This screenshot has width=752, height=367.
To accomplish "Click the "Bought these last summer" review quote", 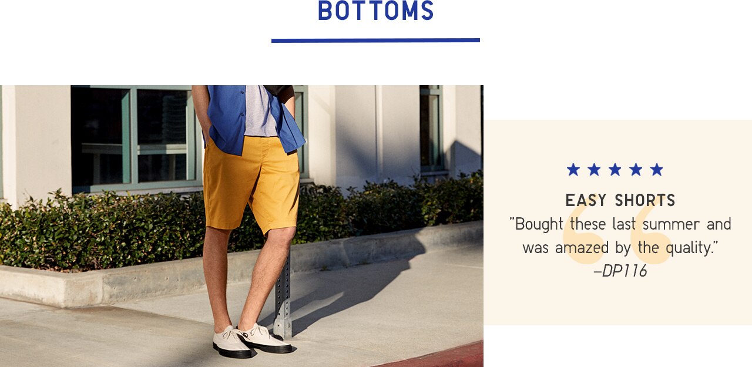I will click(x=620, y=236).
